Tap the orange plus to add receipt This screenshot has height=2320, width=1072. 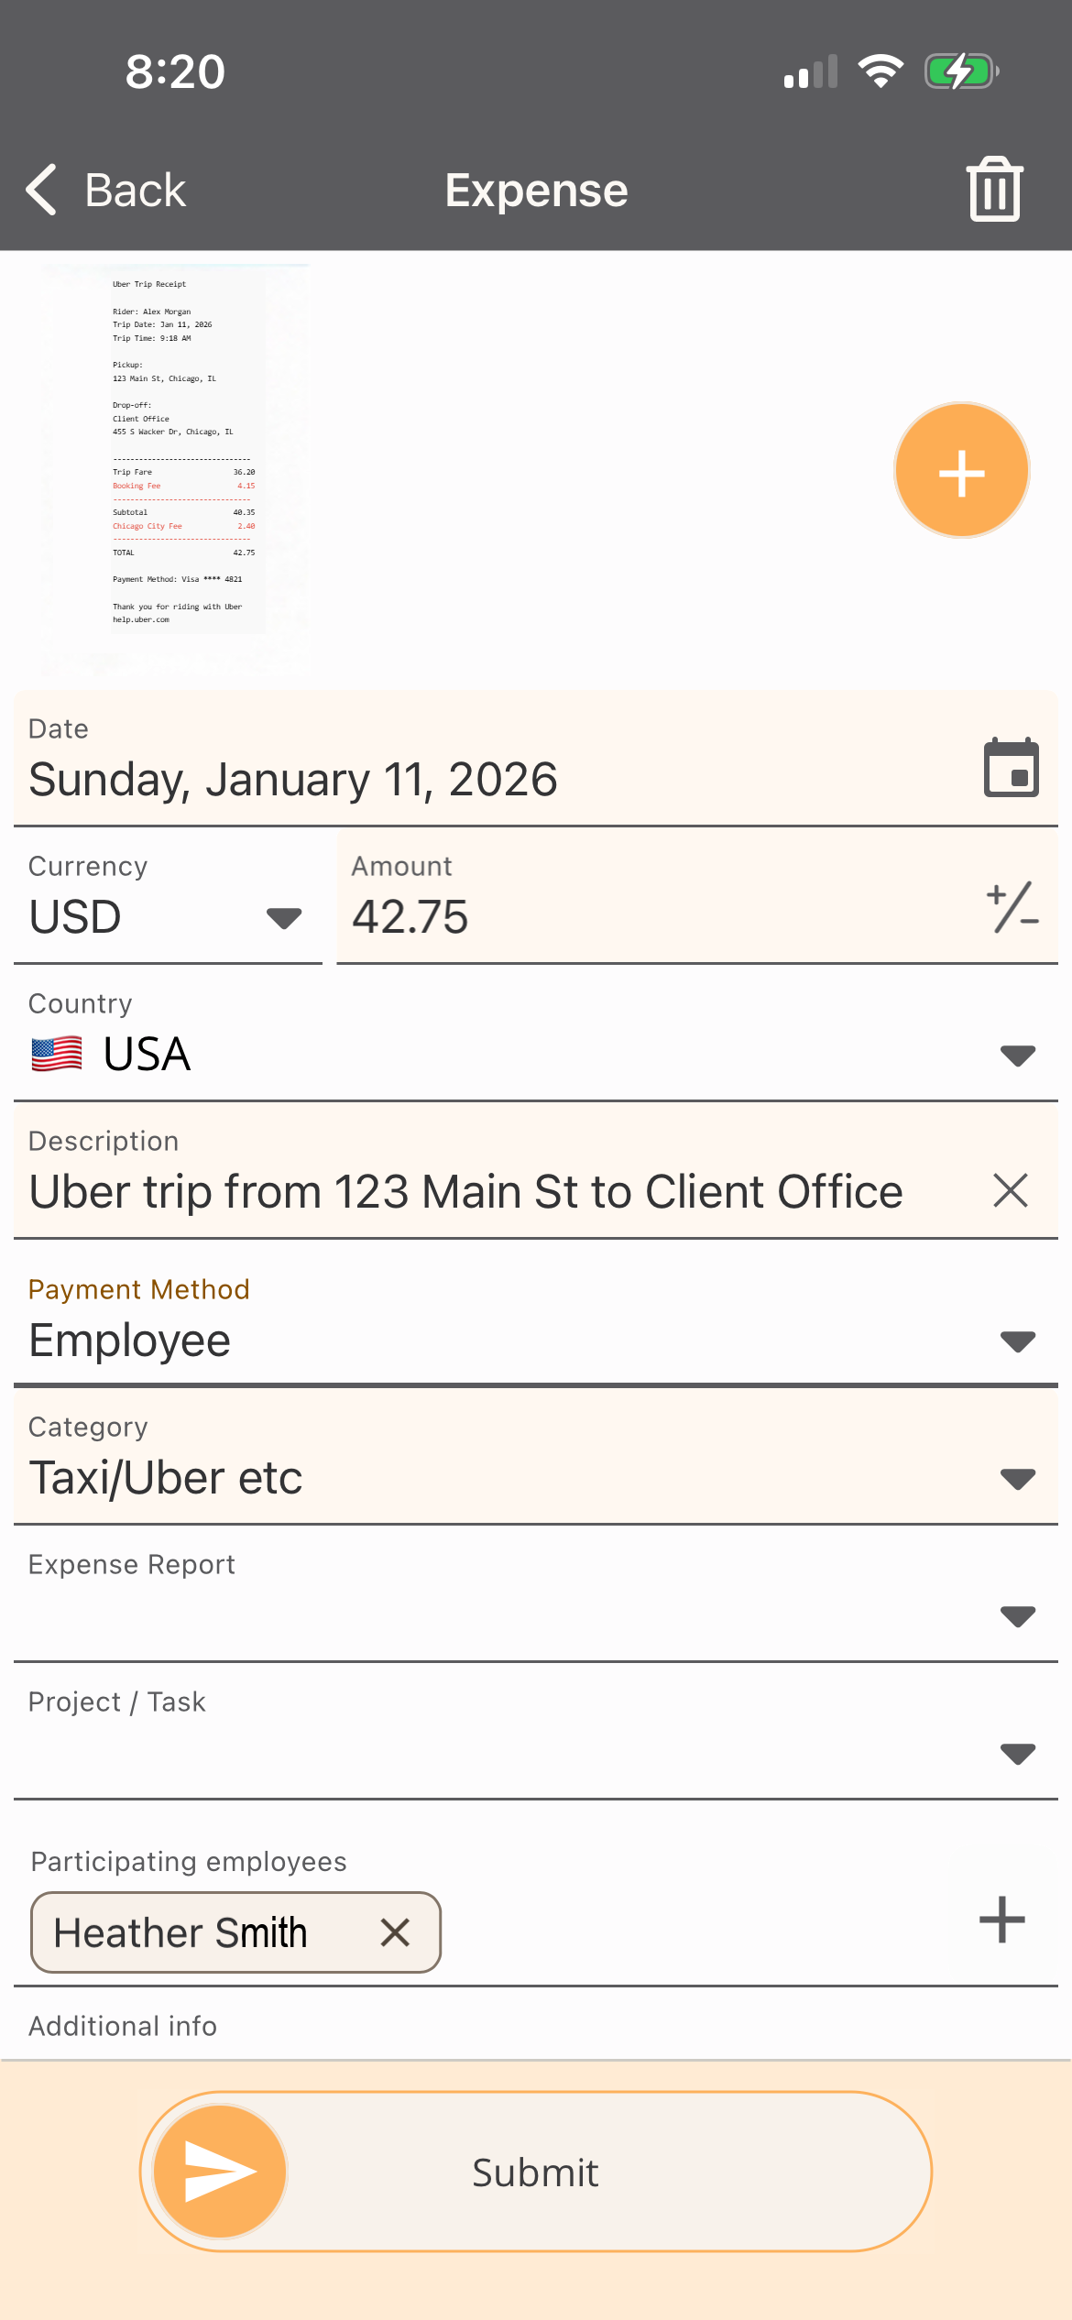pos(961,471)
